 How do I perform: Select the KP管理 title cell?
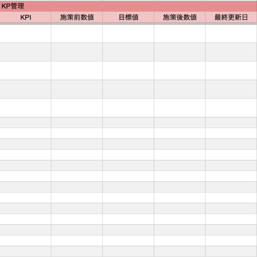[x=128, y=6]
